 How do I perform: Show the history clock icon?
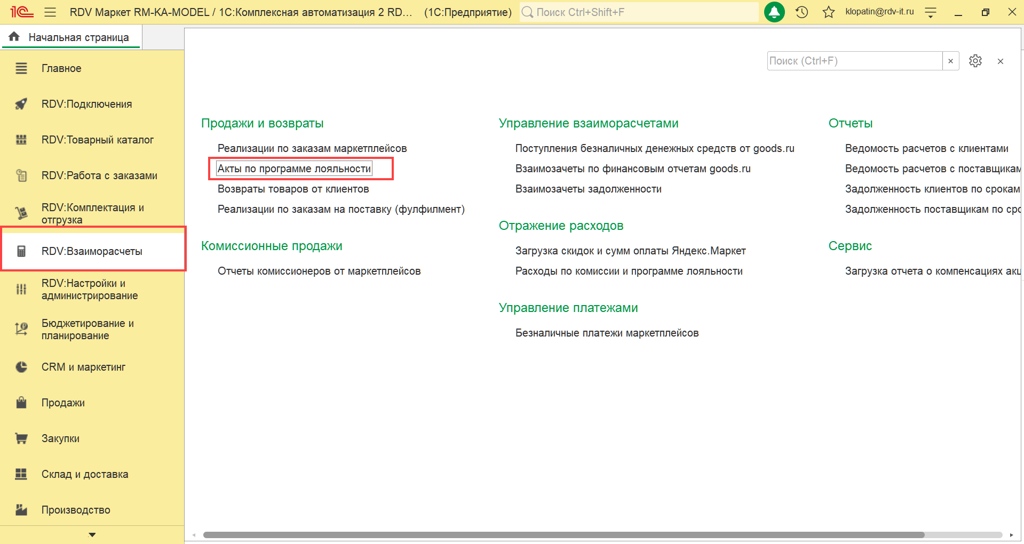click(x=801, y=12)
